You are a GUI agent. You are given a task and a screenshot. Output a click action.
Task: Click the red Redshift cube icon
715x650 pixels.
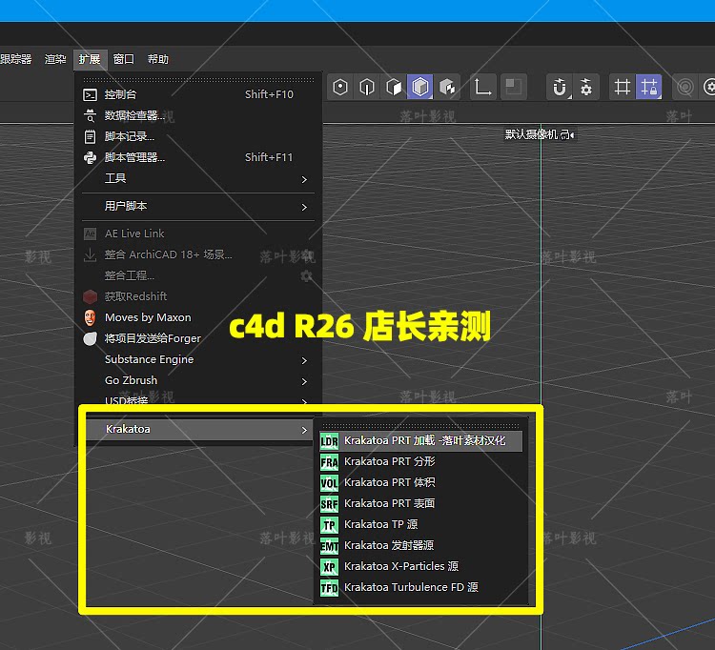(x=90, y=296)
